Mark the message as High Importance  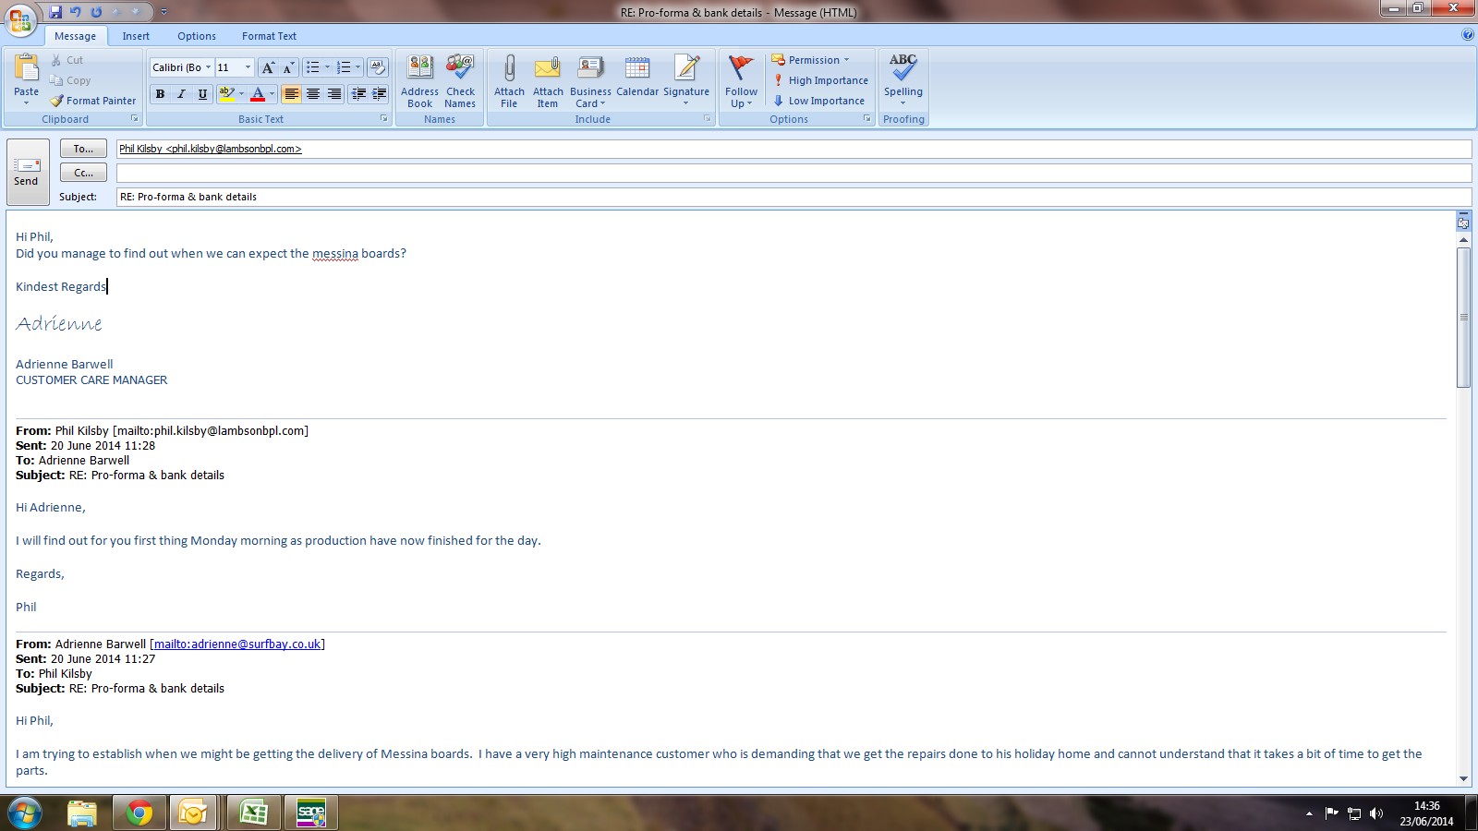[820, 80]
